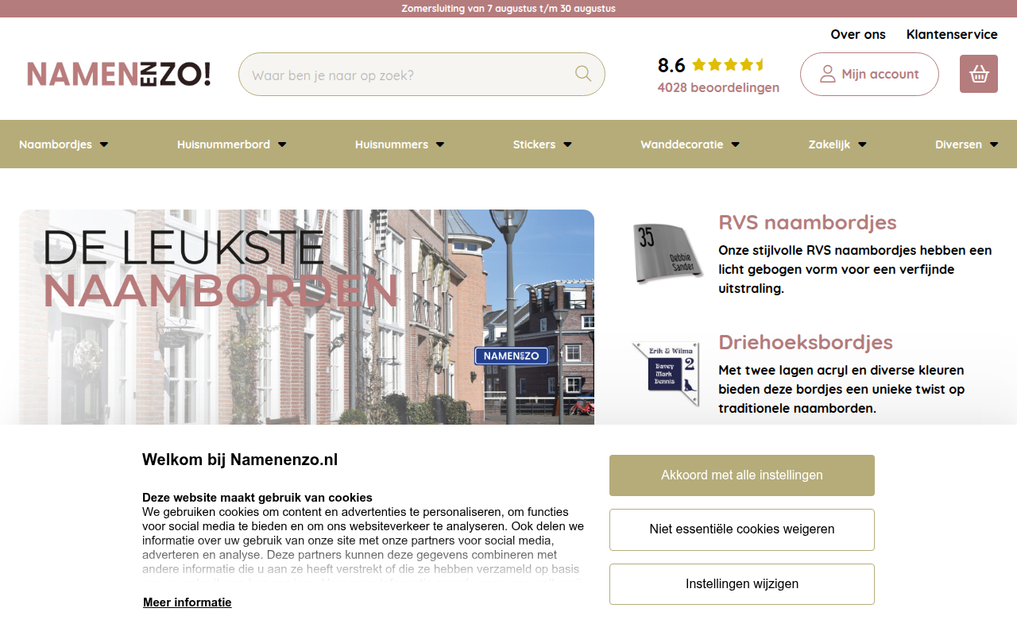The height and width of the screenshot is (635, 1017).
Task: Open the Wanddecoratie menu
Action: pyautogui.click(x=682, y=144)
